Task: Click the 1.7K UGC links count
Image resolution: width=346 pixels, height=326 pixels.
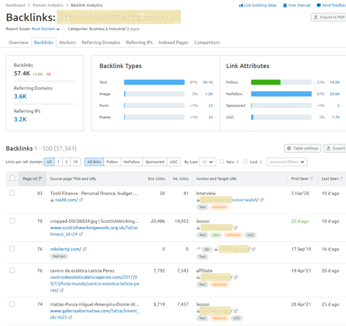Action: coord(336,117)
